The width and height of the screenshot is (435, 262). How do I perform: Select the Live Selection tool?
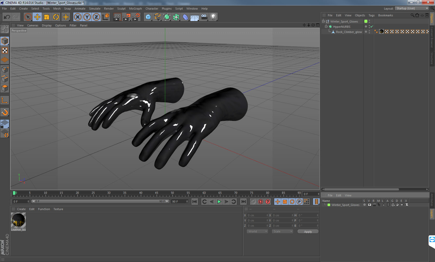tap(28, 17)
